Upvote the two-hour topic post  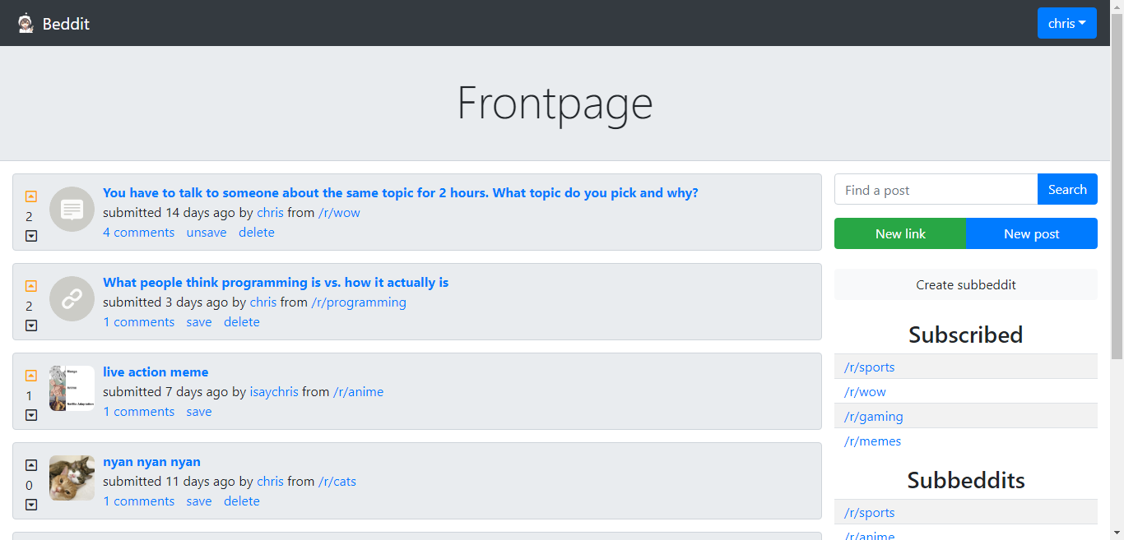tap(31, 196)
